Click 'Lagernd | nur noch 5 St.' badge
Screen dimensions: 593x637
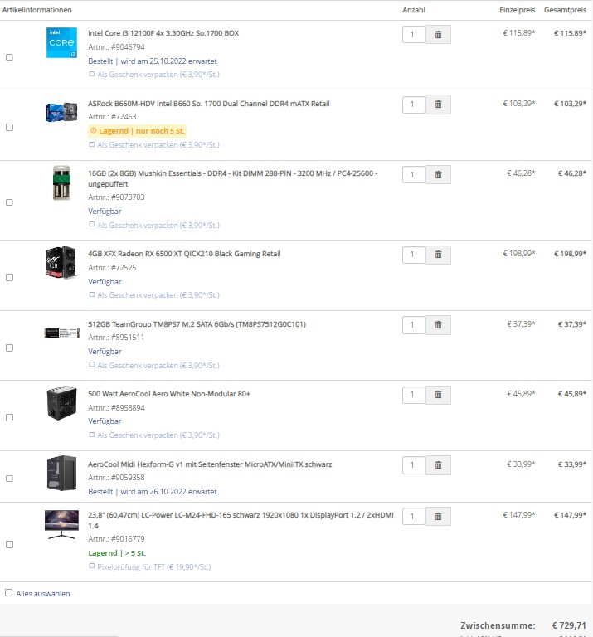138,131
